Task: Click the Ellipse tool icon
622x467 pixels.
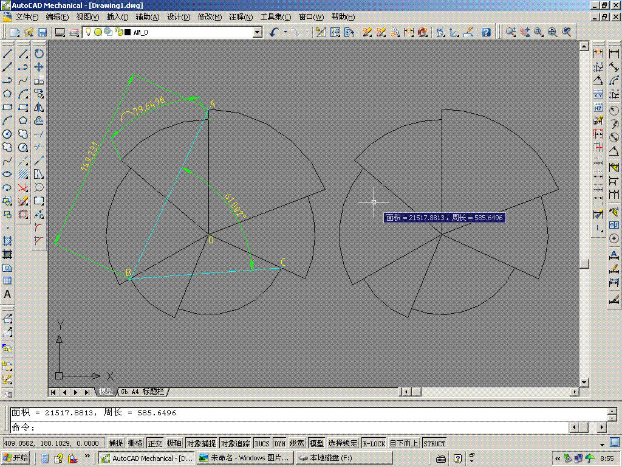Action: pyautogui.click(x=7, y=174)
